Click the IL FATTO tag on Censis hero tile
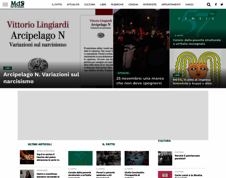This screenshot has width=226, height=178. pyautogui.click(x=179, y=36)
